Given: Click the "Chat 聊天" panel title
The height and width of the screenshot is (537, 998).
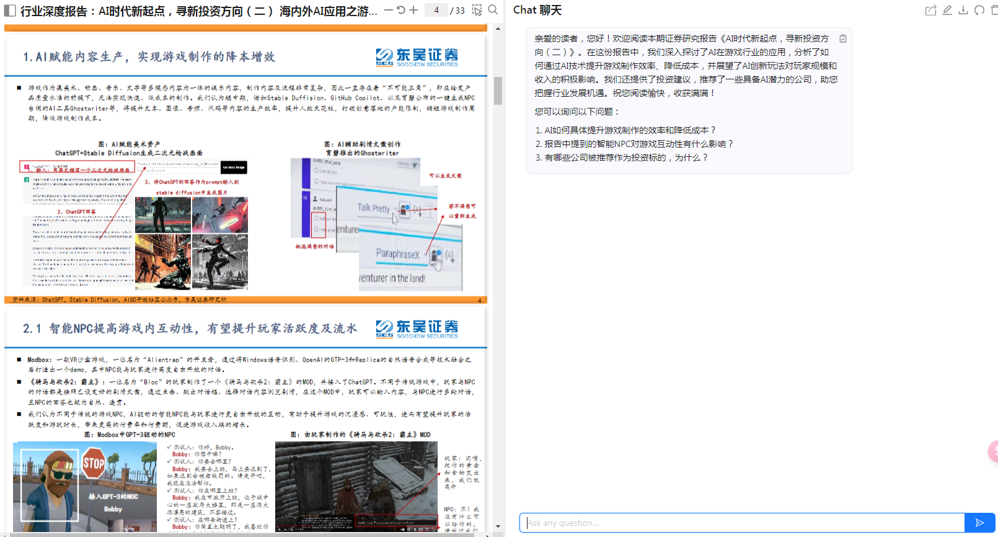Looking at the screenshot, I should [x=537, y=10].
